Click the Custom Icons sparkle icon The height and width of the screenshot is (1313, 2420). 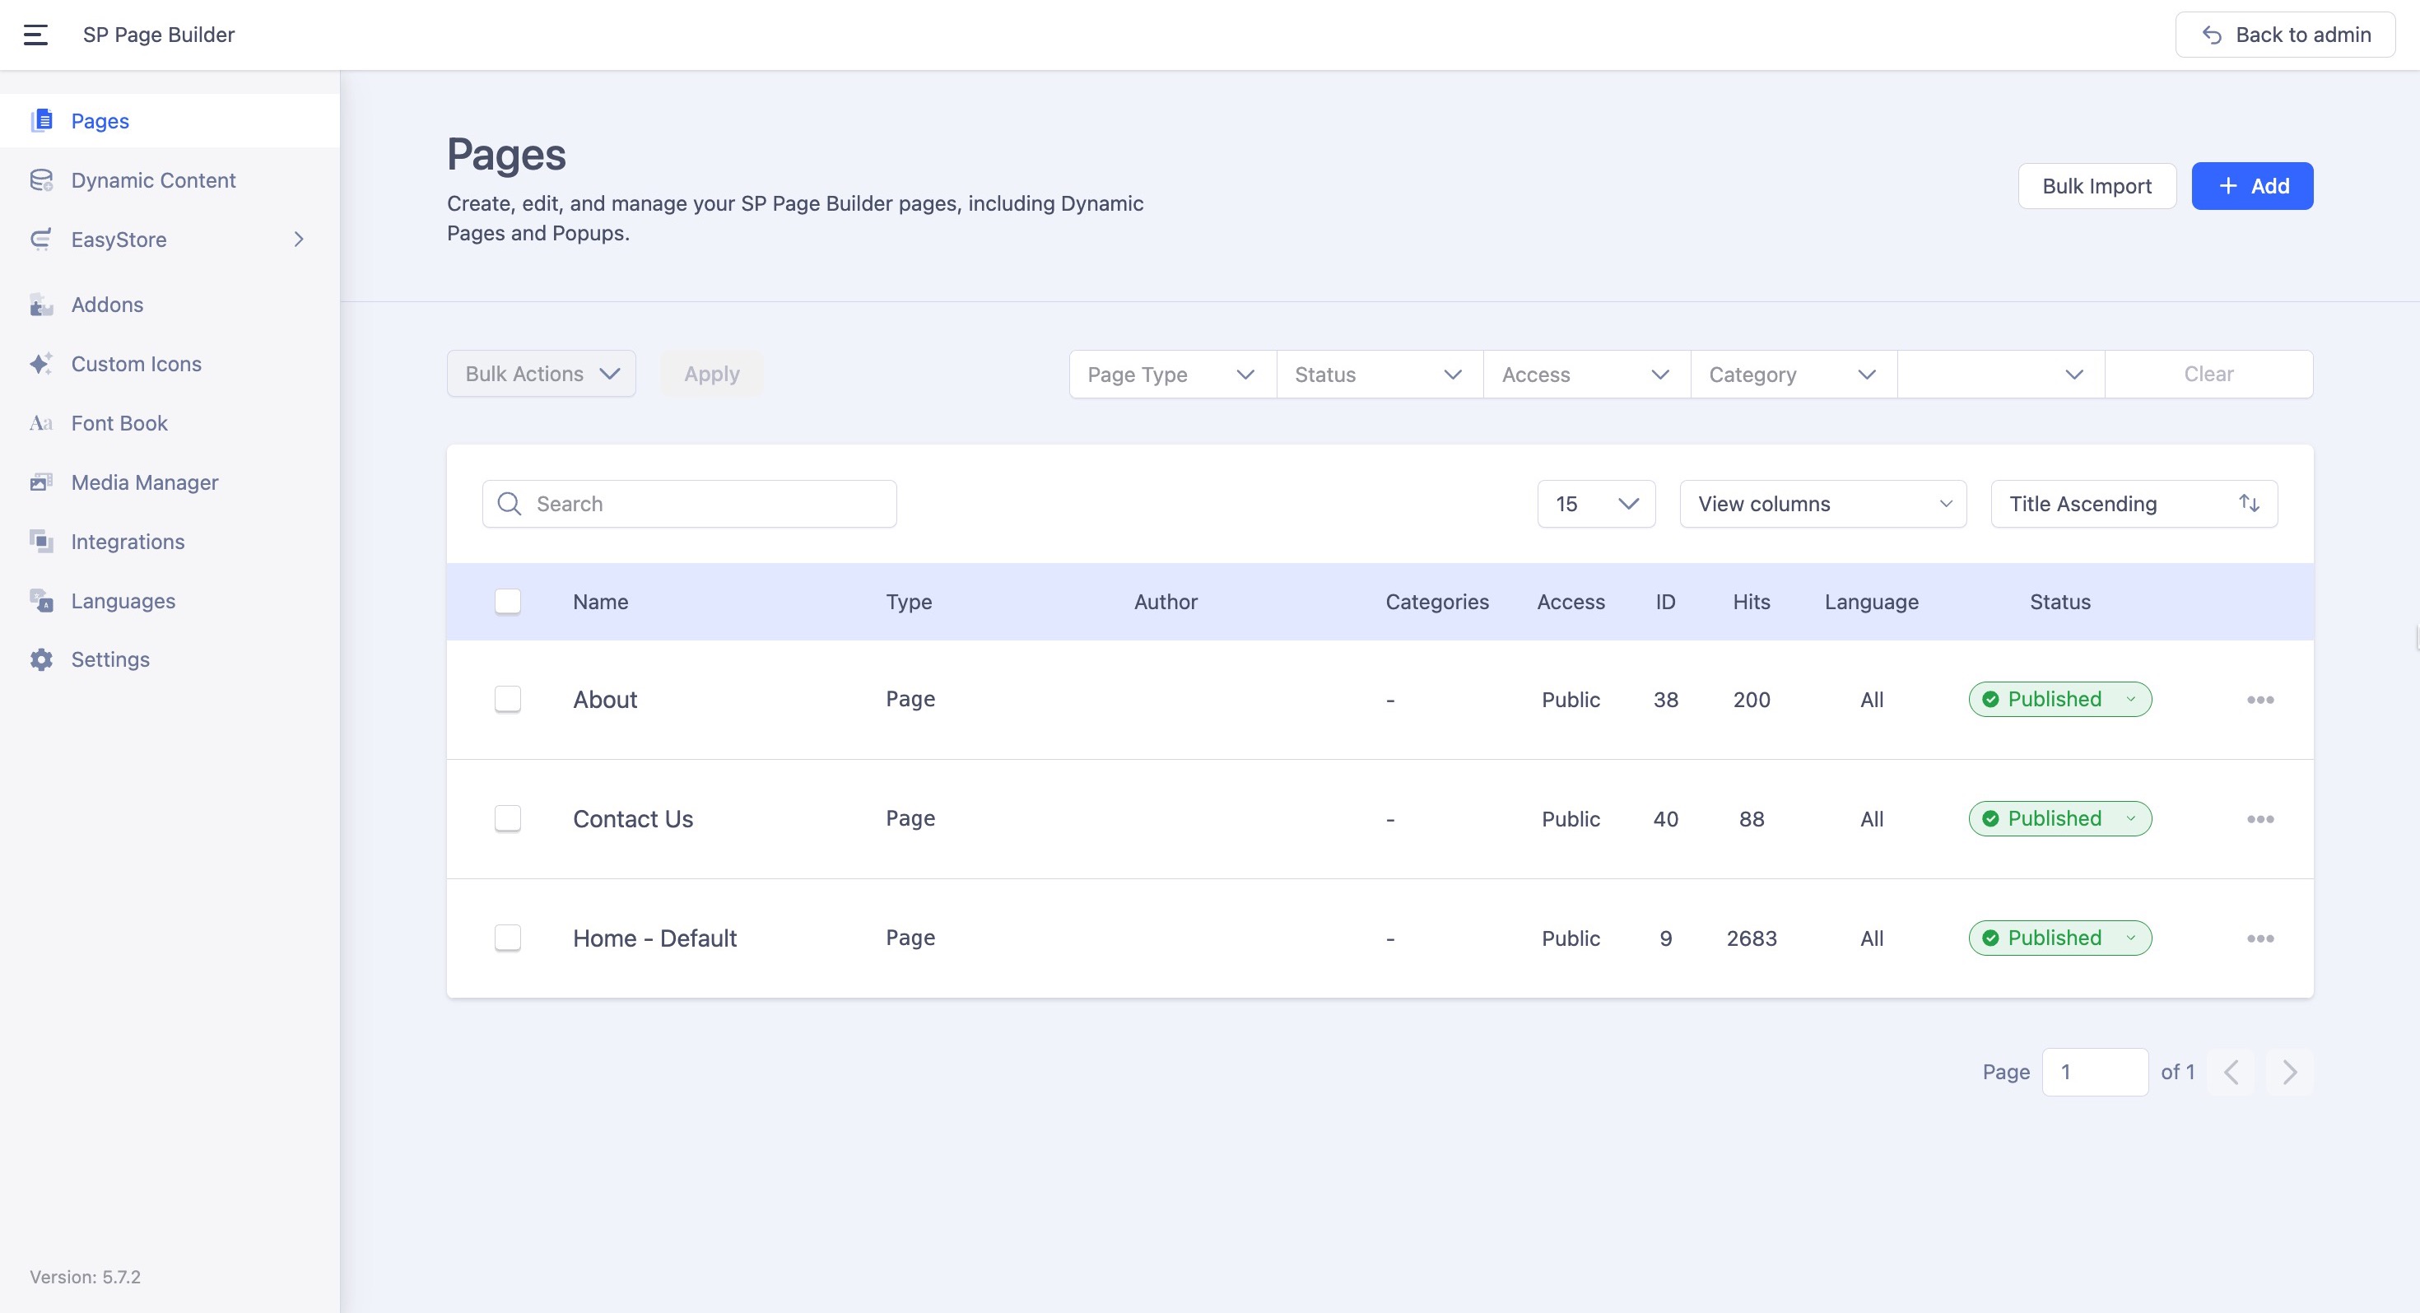[x=40, y=365]
